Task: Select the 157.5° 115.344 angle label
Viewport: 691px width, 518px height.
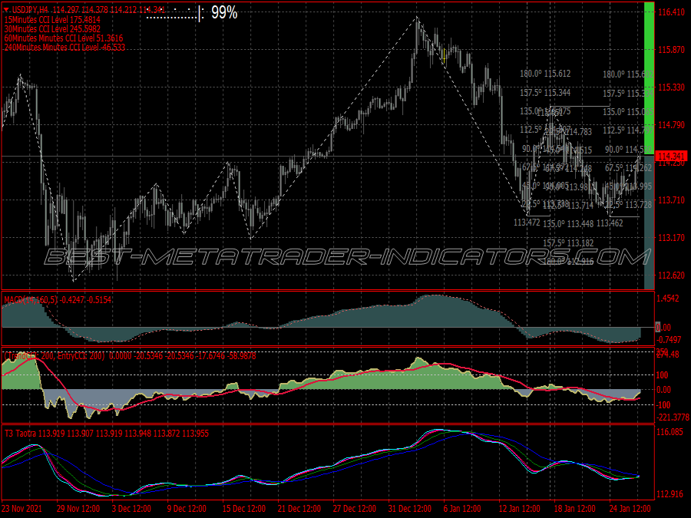Action: click(545, 93)
